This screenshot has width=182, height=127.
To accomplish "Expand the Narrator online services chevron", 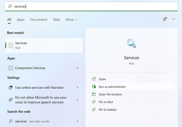I will click(77, 88).
